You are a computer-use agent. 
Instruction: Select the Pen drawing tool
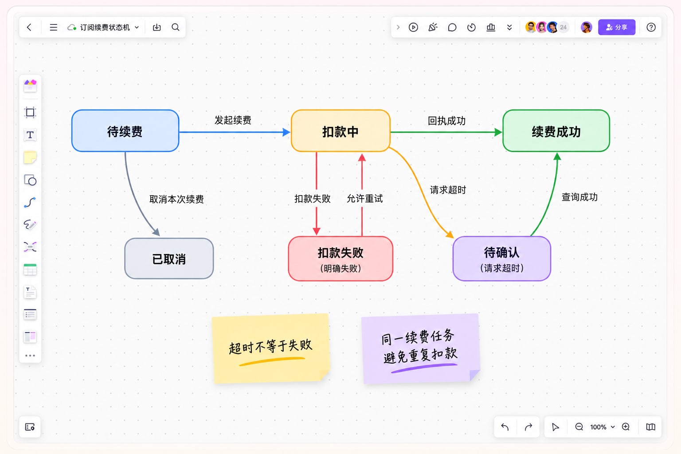[x=30, y=225]
